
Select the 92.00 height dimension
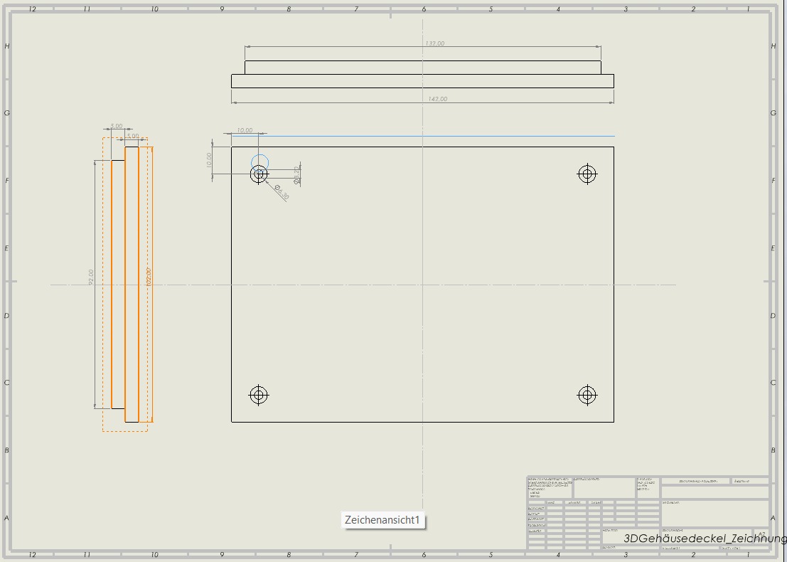pos(91,277)
